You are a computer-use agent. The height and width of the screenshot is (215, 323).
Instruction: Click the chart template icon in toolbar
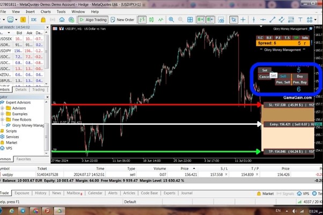coord(11,20)
